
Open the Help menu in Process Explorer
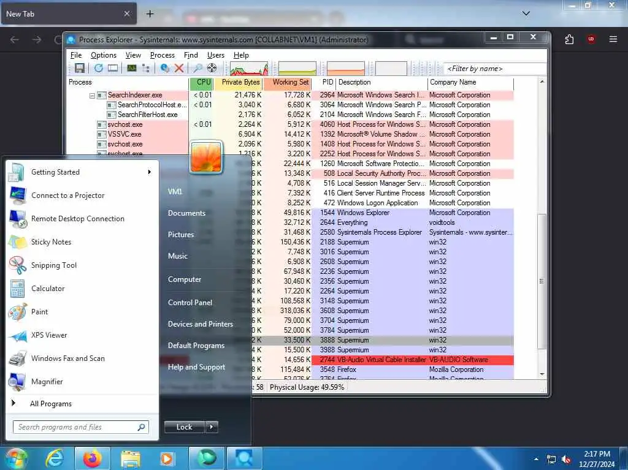[x=241, y=55]
